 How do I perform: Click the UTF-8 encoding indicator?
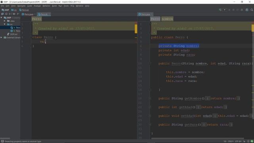click(238, 141)
